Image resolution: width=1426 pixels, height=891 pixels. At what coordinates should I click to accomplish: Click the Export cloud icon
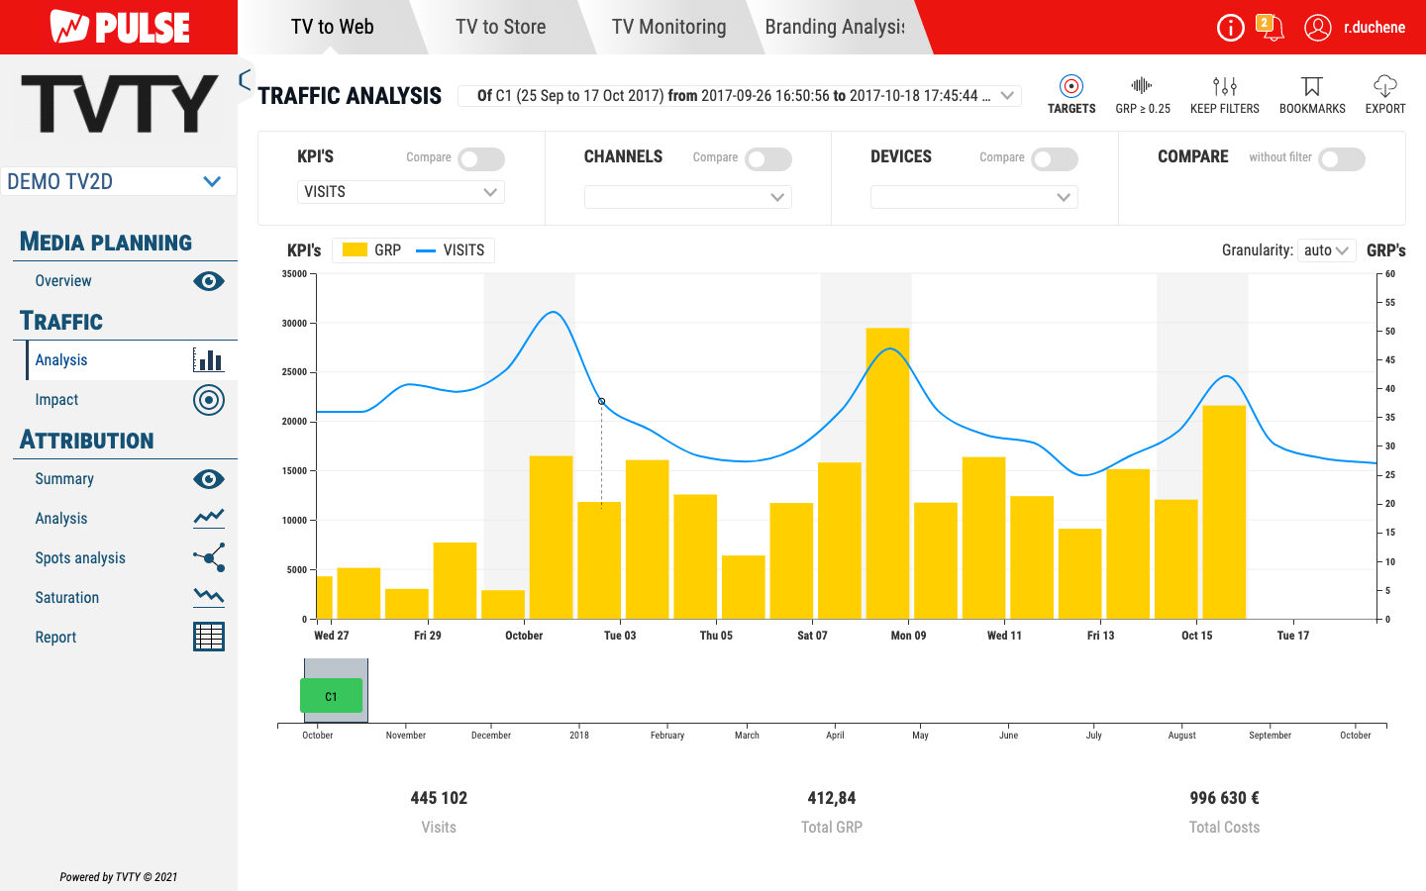[x=1384, y=86]
